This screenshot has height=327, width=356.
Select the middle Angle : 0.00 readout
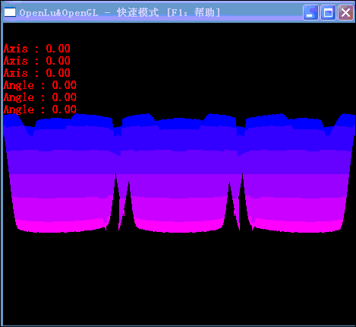tap(40, 97)
